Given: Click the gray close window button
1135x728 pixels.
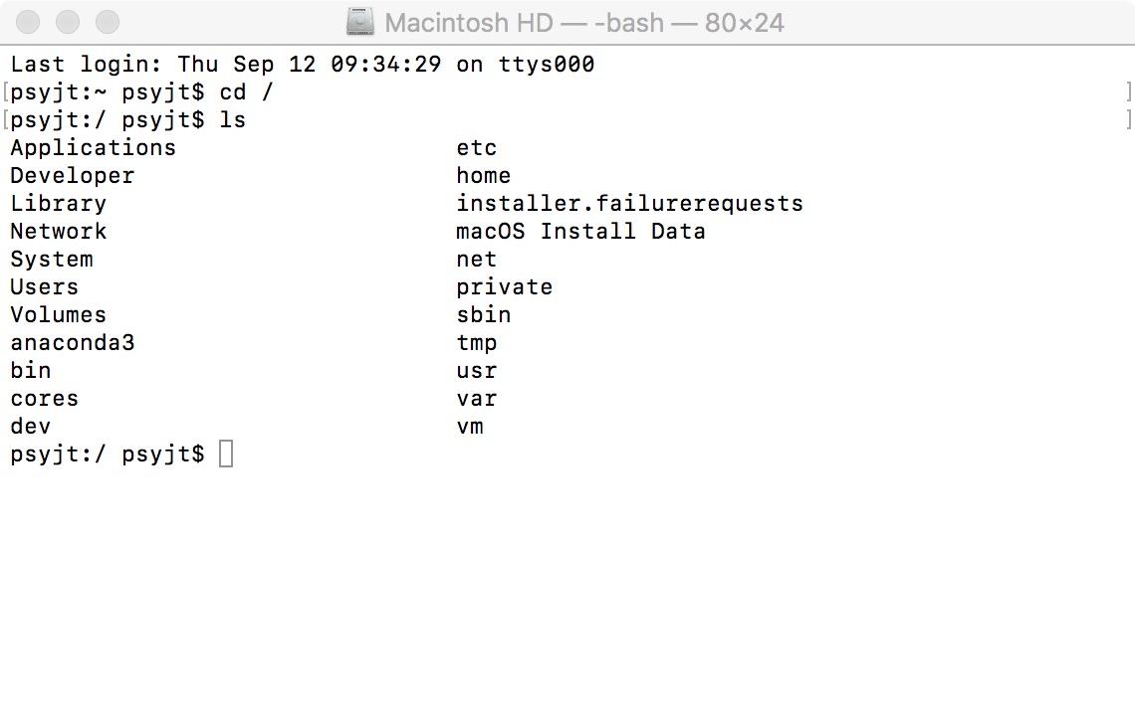Looking at the screenshot, I should 30,22.
